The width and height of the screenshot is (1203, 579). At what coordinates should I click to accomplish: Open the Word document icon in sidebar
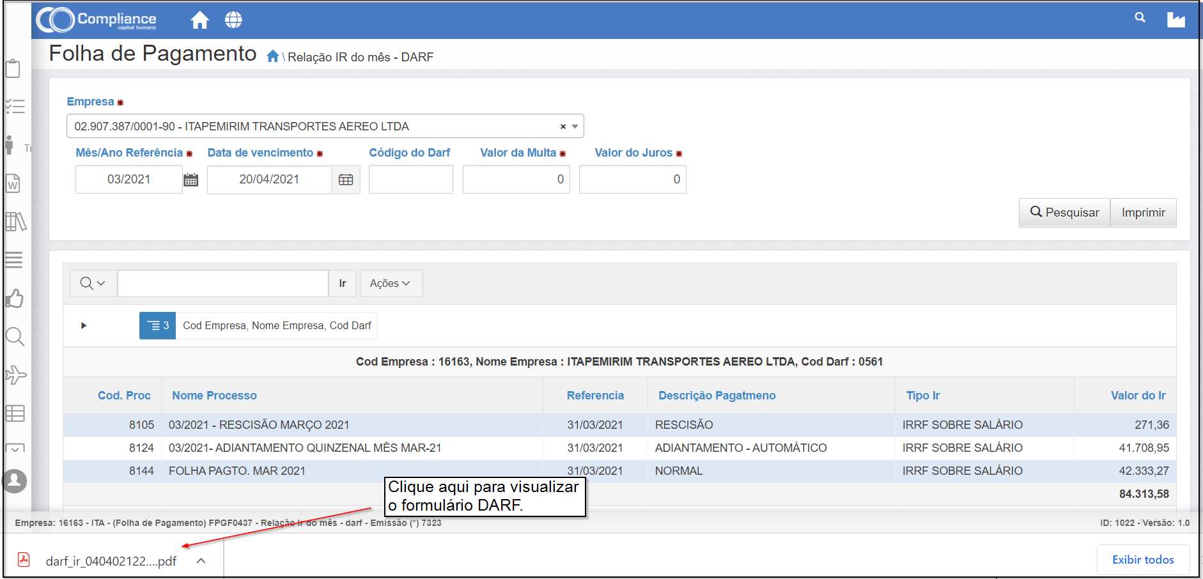tap(13, 183)
